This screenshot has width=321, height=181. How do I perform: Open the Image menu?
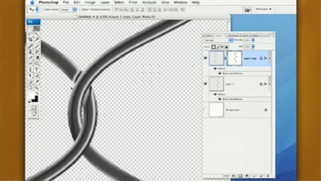(90, 3)
